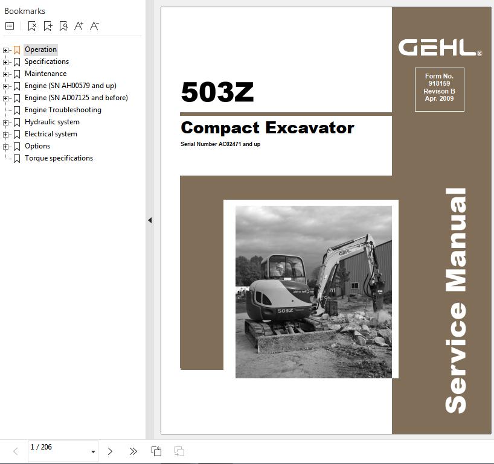This screenshot has width=494, height=464.
Task: Click the vertical Service Manual text
Action: click(x=455, y=300)
